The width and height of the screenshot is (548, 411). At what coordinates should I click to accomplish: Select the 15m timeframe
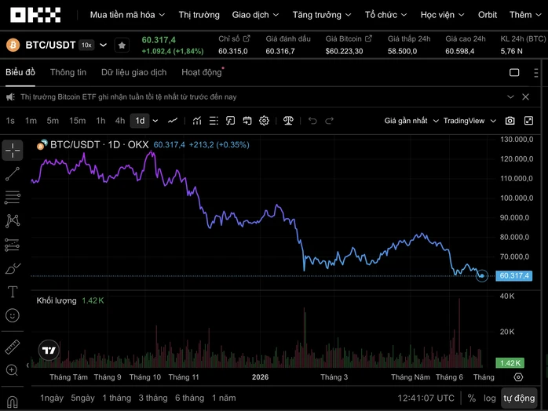tap(77, 121)
